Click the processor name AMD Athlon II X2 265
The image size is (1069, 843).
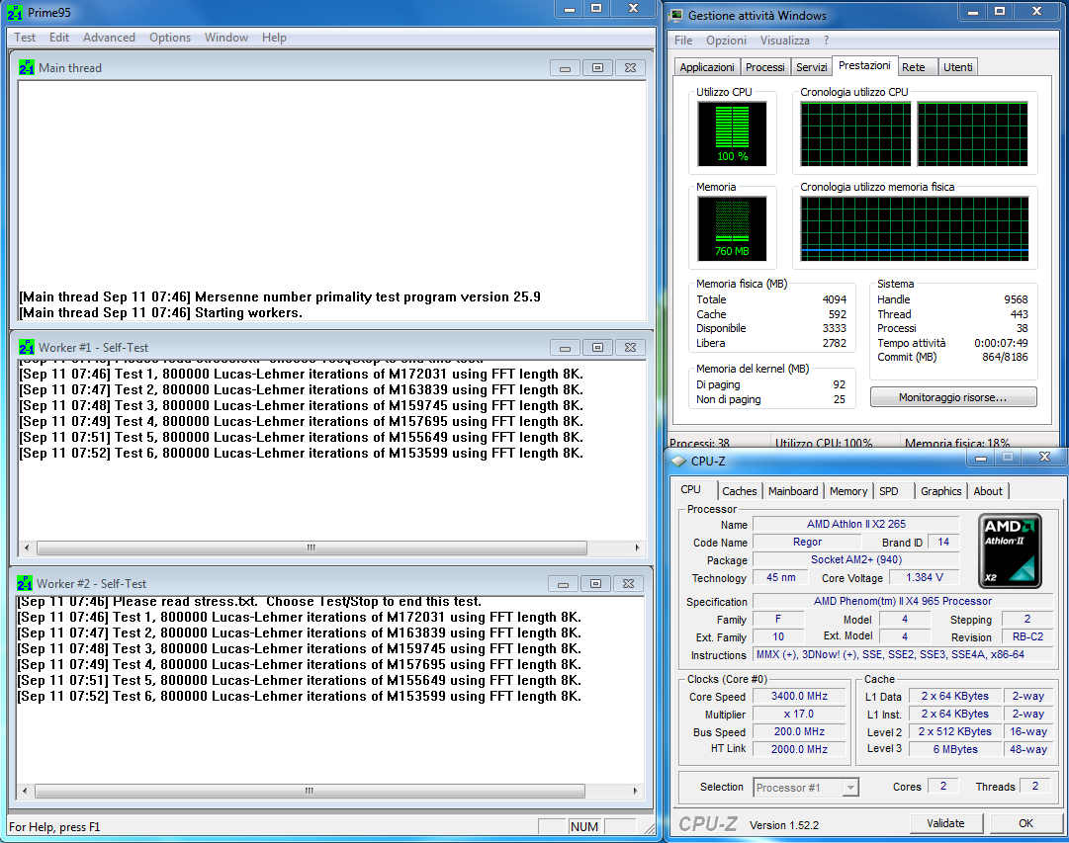click(x=856, y=524)
